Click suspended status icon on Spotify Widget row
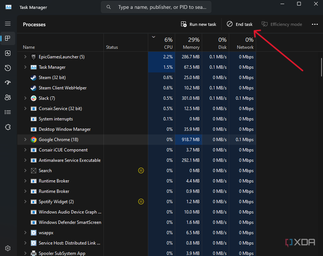 coord(141,202)
